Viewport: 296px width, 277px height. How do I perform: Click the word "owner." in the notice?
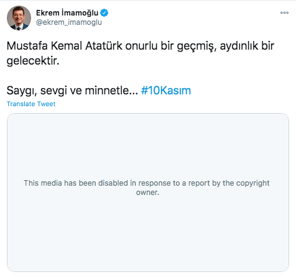(147, 193)
